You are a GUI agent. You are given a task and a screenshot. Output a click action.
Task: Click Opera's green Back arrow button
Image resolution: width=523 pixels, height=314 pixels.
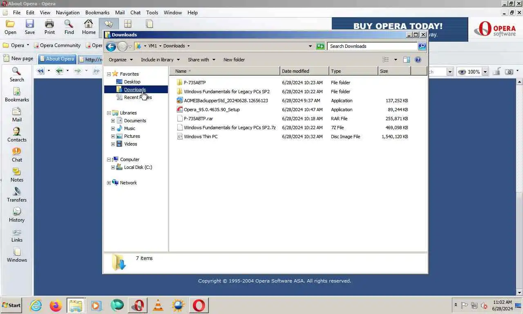[59, 71]
